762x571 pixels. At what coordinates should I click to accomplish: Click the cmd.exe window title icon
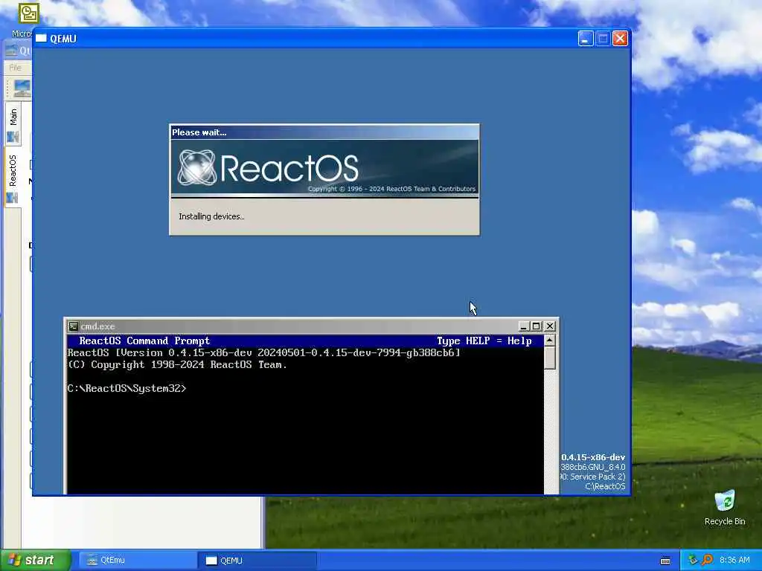tap(74, 326)
